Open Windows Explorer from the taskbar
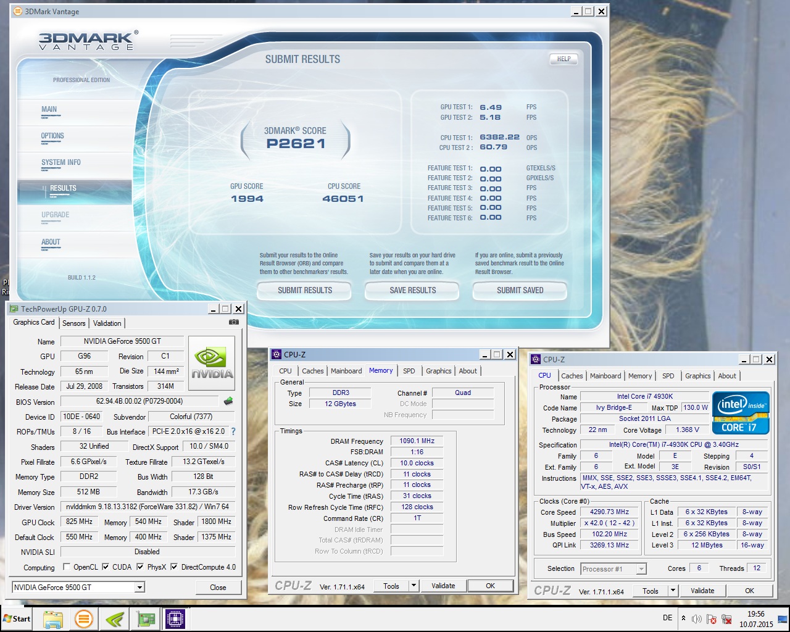 (53, 619)
